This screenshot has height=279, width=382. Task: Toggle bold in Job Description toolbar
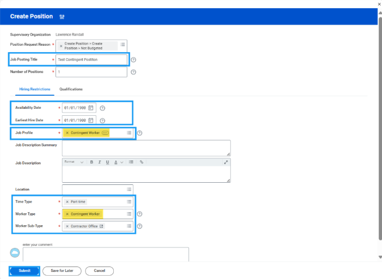[92, 162]
